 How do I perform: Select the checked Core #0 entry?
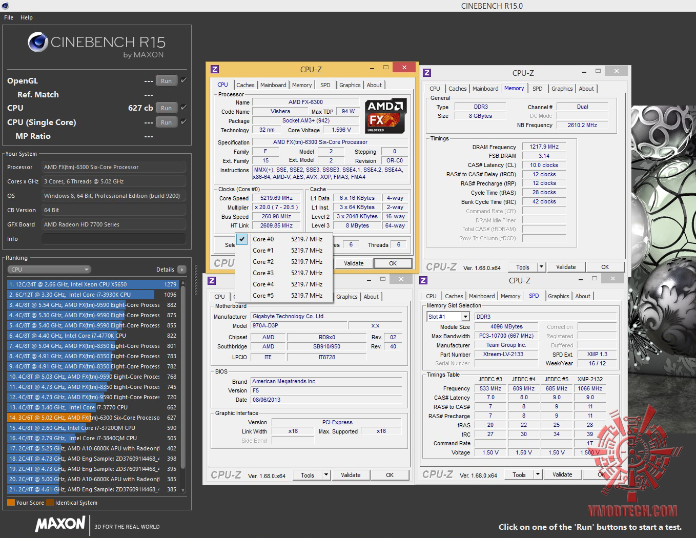284,239
